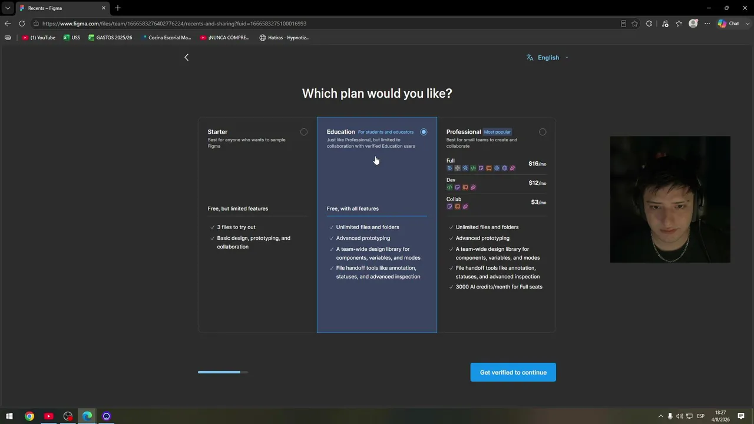Click the green code icon in Dev seat row
The height and width of the screenshot is (424, 754).
click(x=449, y=187)
